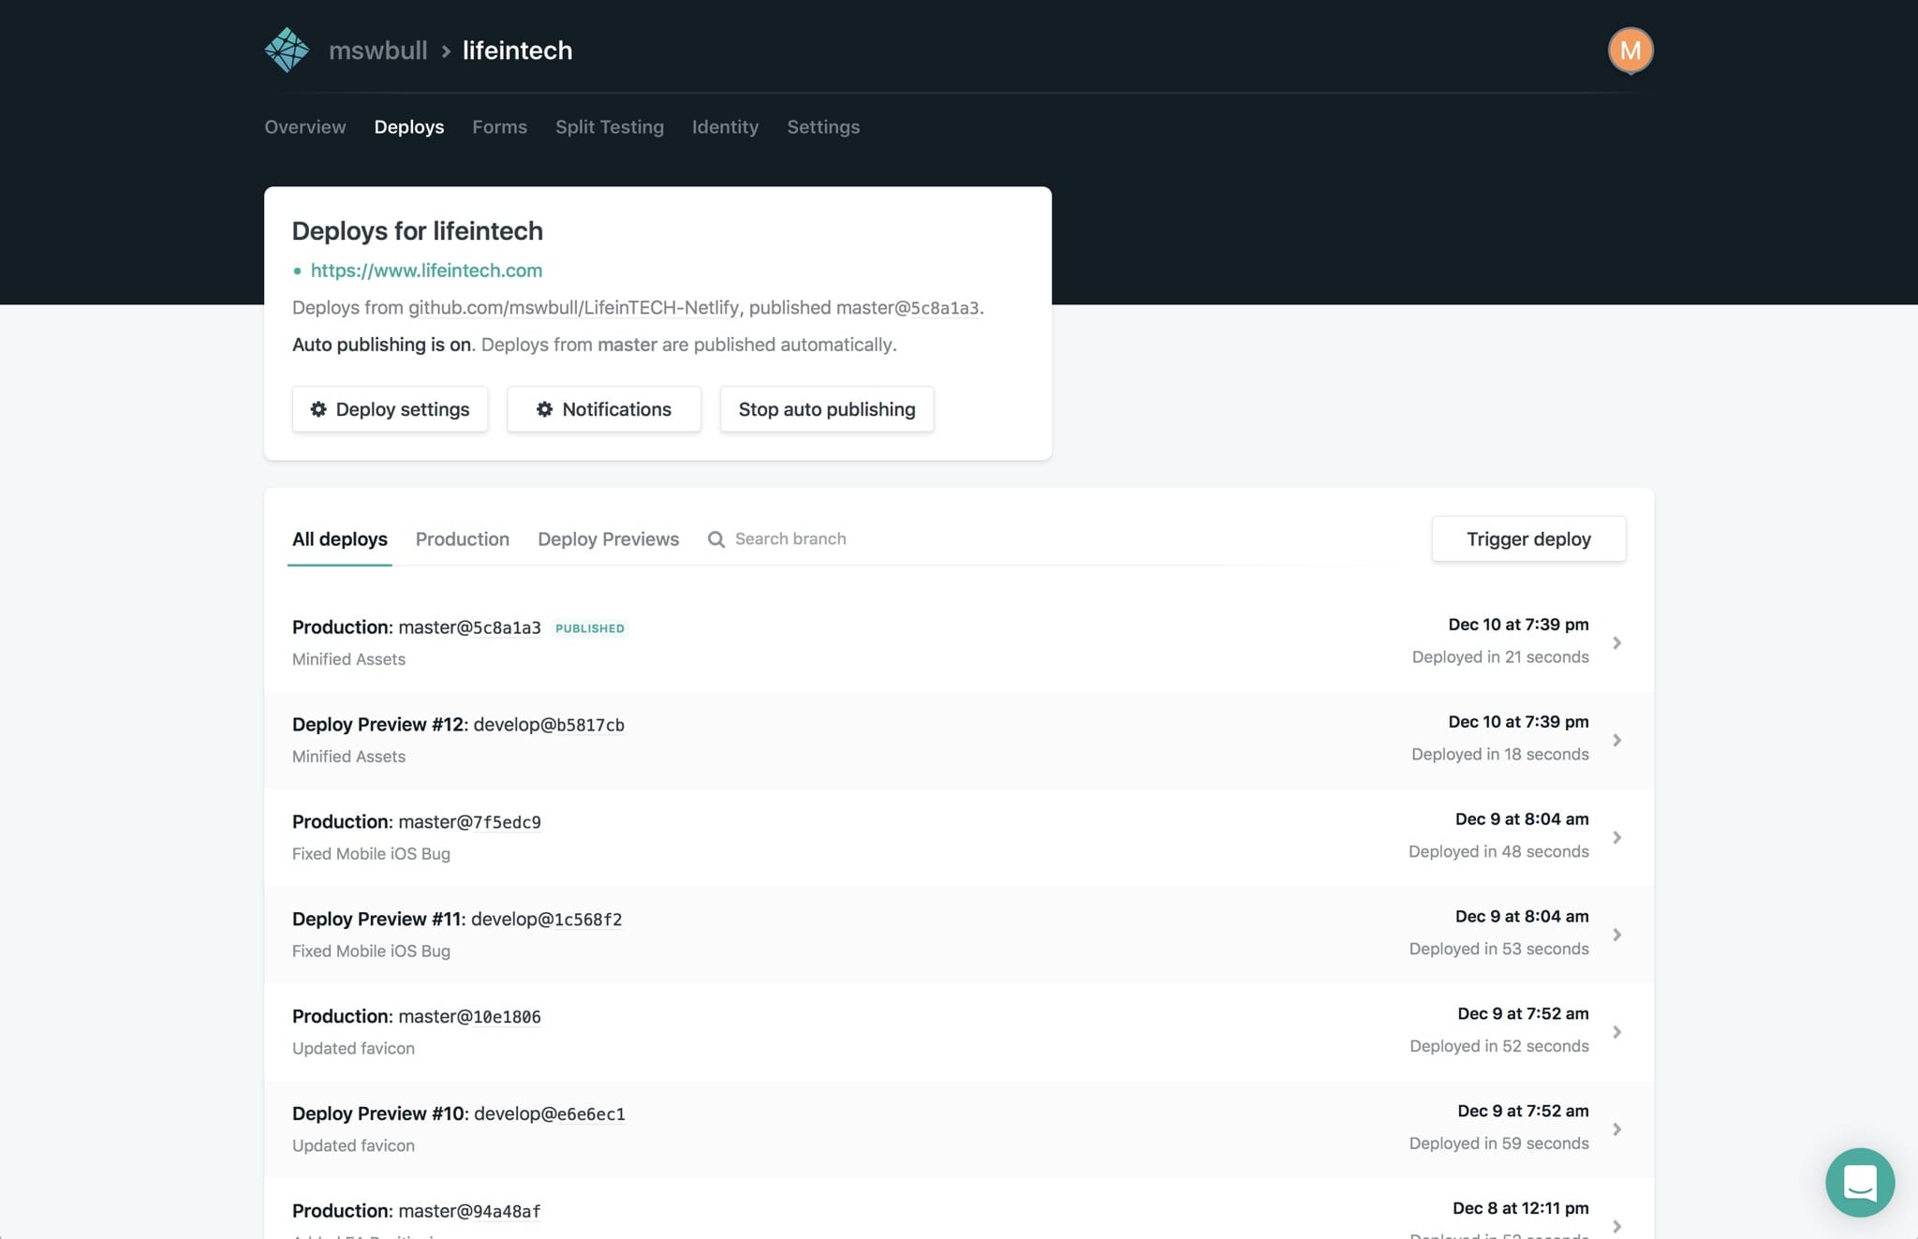Expand chevron for Deploy Preview #11
Image resolution: width=1918 pixels, height=1239 pixels.
(1616, 935)
